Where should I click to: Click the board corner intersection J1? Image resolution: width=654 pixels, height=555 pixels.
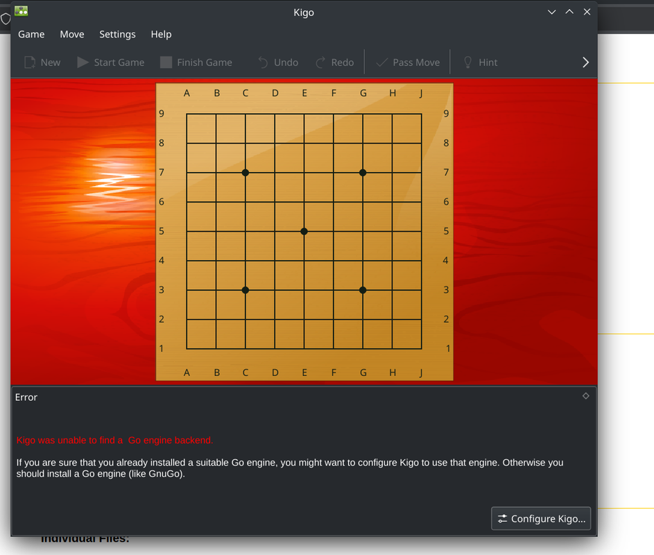tap(422, 348)
